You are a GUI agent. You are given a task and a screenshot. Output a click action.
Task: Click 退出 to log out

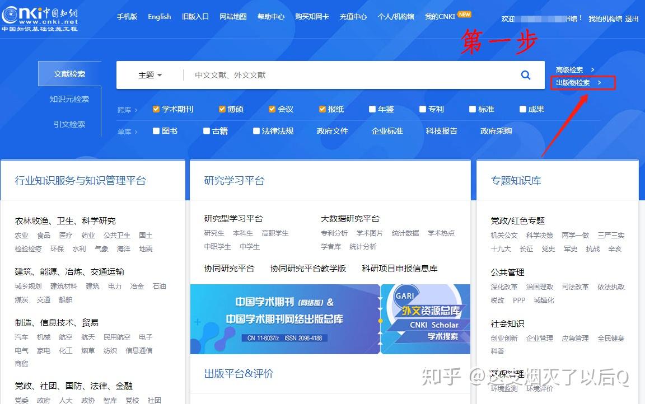point(632,19)
